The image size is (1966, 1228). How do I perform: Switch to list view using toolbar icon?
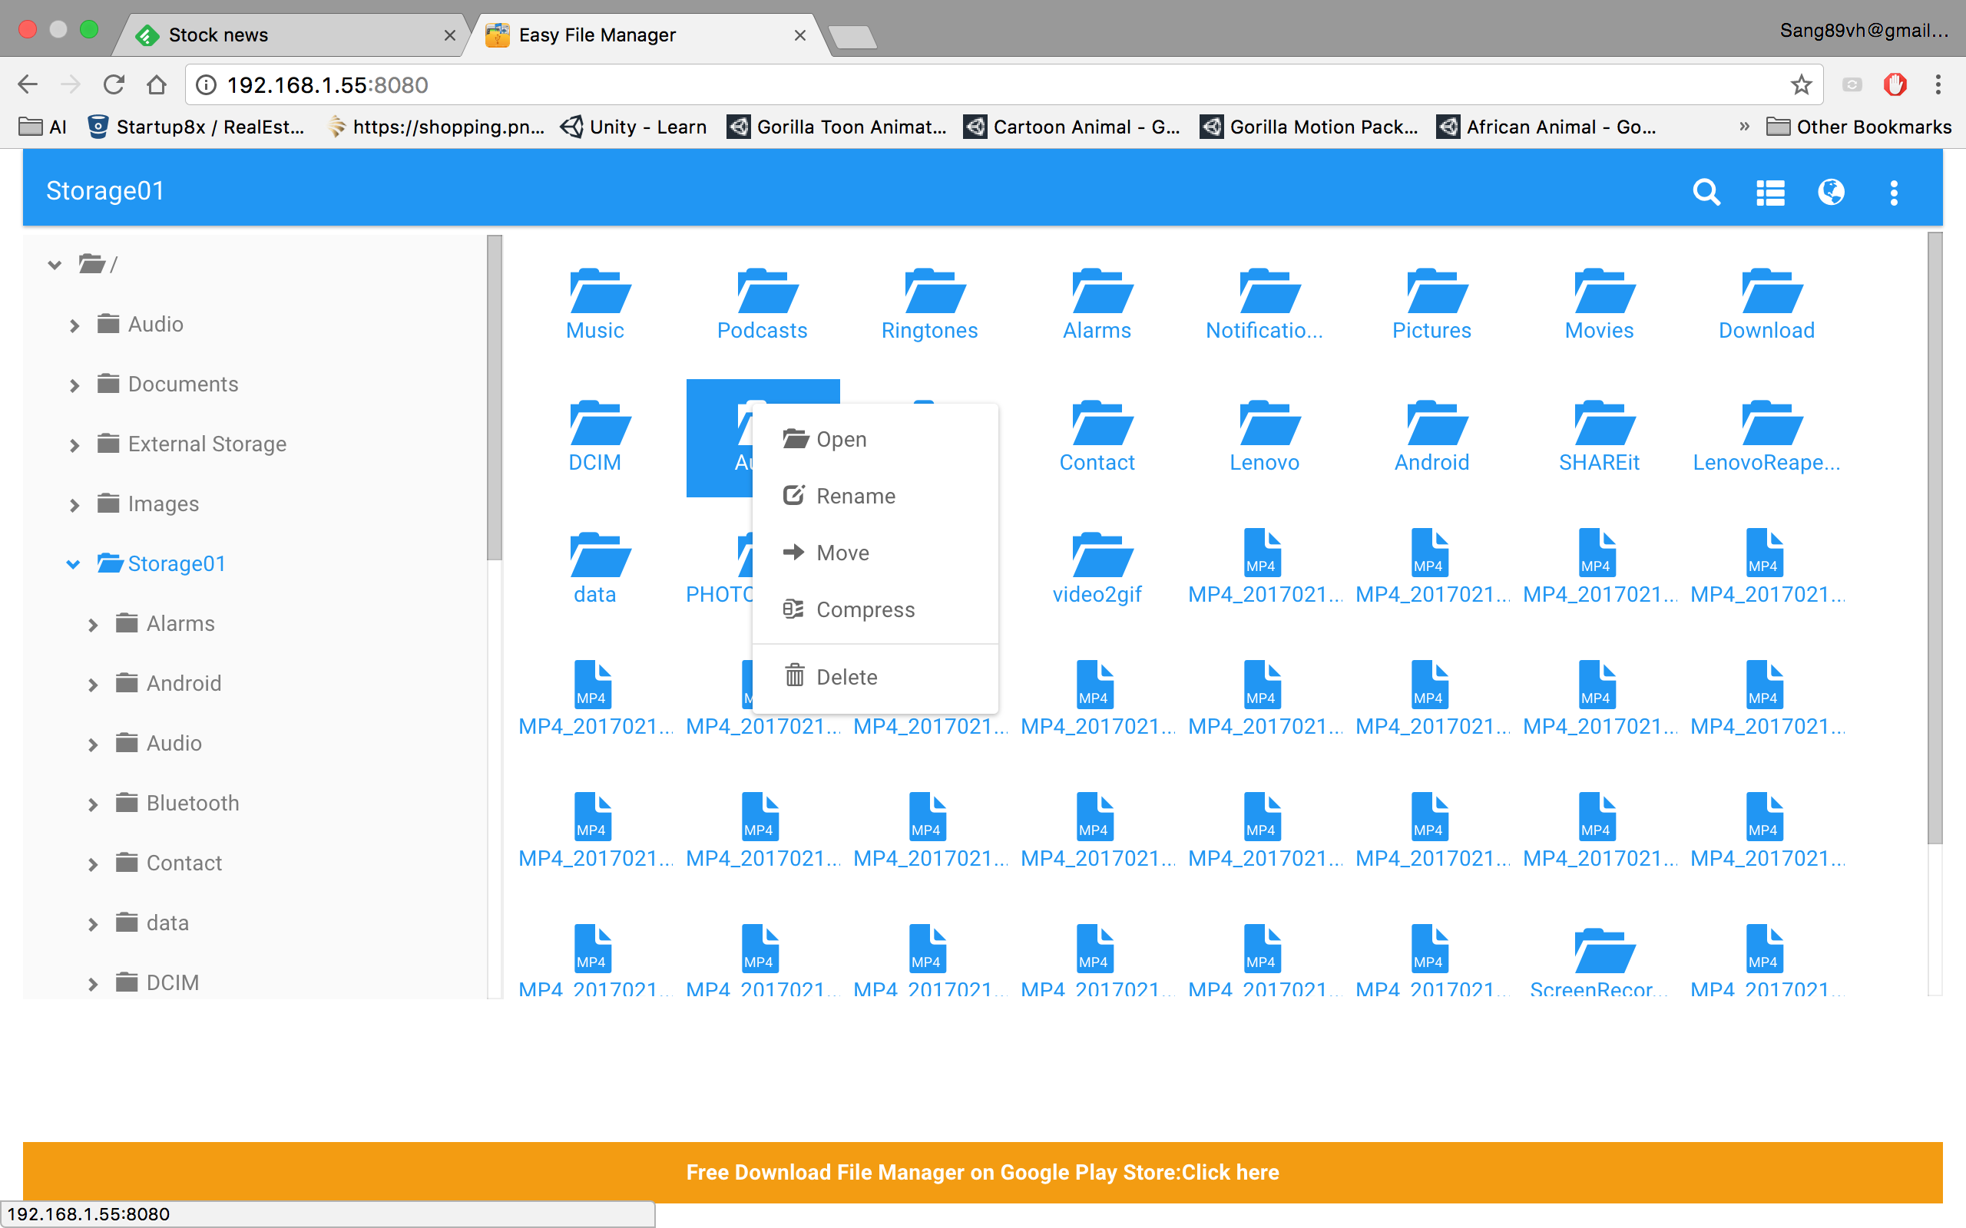click(1769, 193)
